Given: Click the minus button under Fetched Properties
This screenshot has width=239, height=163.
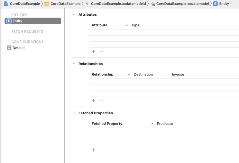Looking at the screenshot, I should point(102,150).
